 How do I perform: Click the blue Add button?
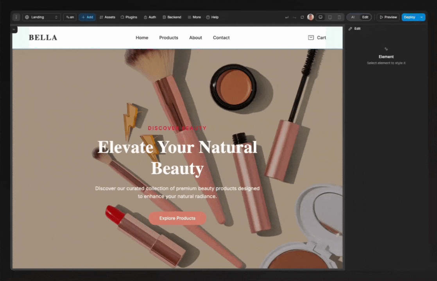coord(87,17)
